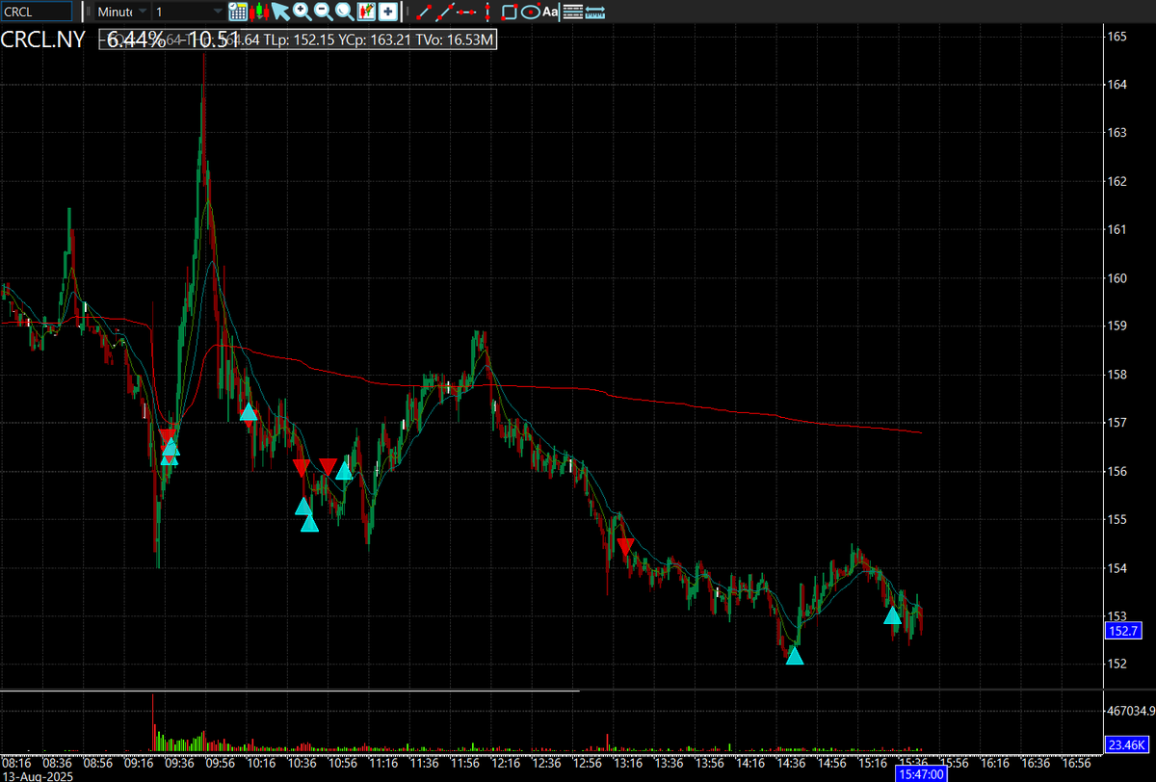Click the cyan buy marker near 10:56
This screenshot has height=782, width=1156.
point(345,471)
